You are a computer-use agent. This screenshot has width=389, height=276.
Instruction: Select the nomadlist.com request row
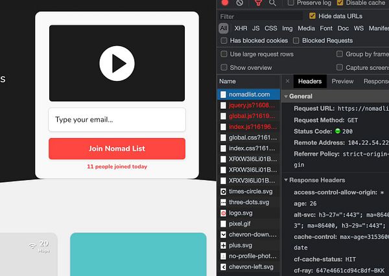[249, 95]
